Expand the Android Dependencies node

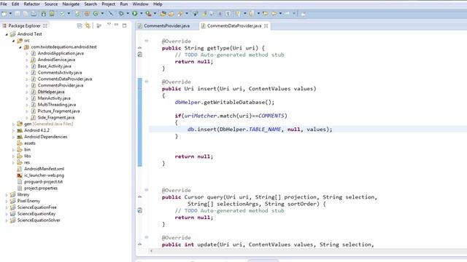tap(13, 138)
